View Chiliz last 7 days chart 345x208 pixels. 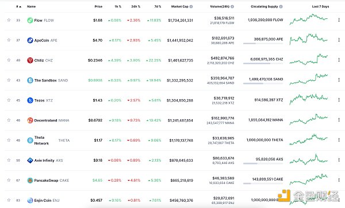309,60
